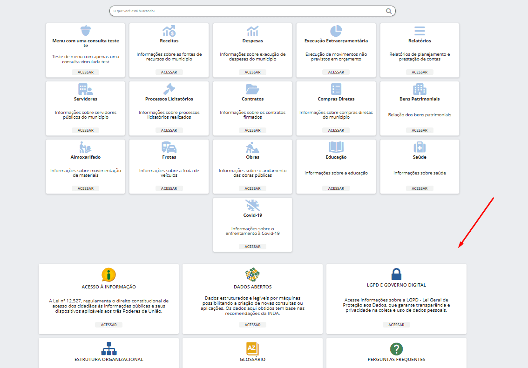The height and width of the screenshot is (368, 528).
Task: Click the magnifying glass search icon
Action: click(389, 11)
